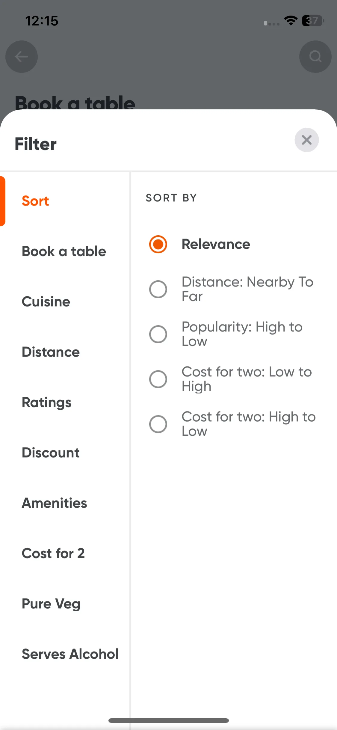Close the Filter sheet with X icon
The image size is (337, 730).
coord(306,140)
